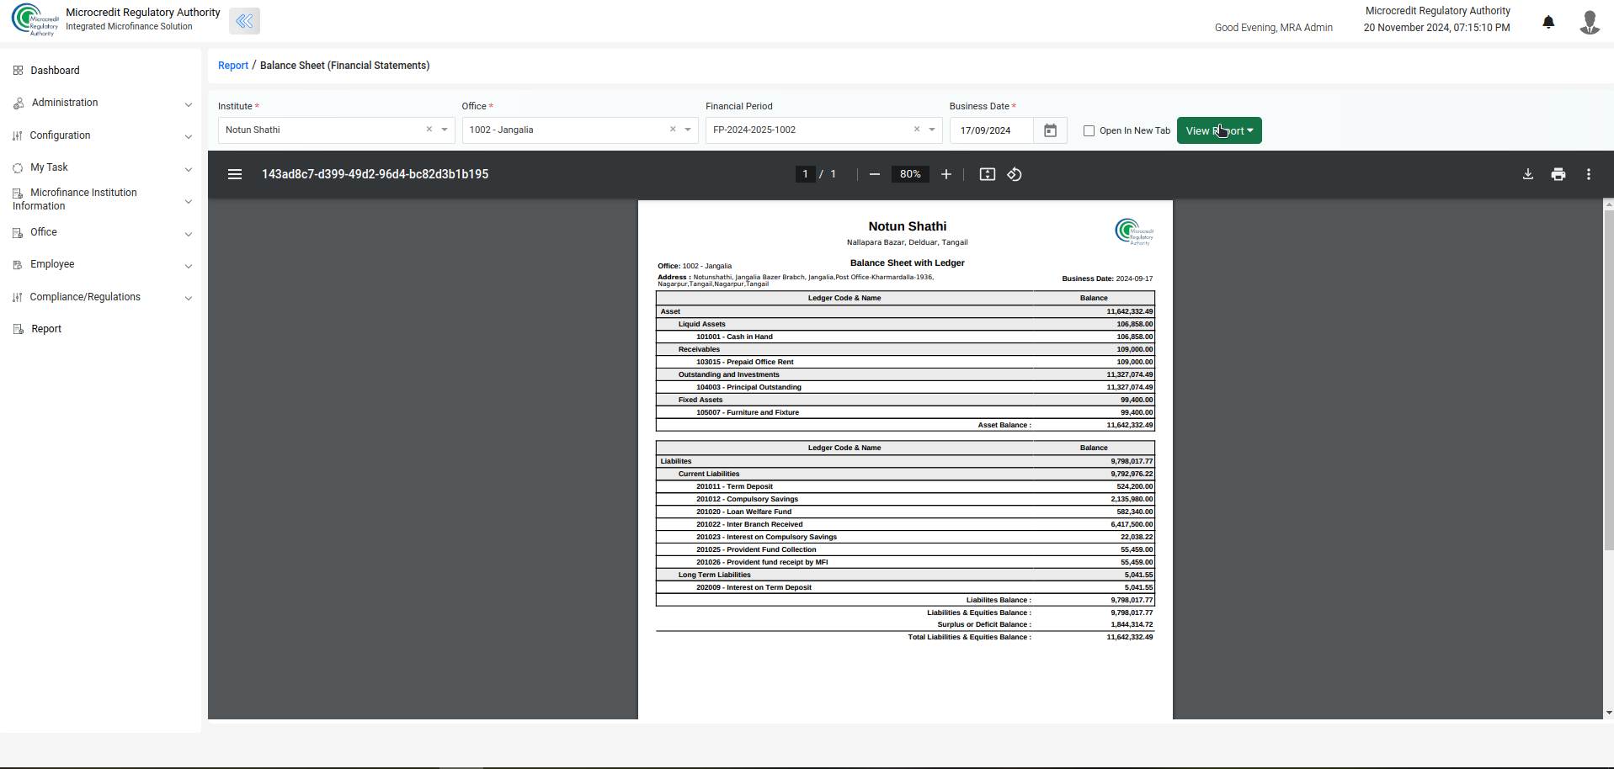This screenshot has width=1614, height=769.
Task: Select Employee in the sidebar
Action: pos(52,264)
